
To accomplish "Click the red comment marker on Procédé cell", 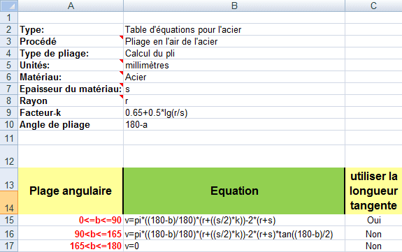I will pyautogui.click(x=121, y=38).
